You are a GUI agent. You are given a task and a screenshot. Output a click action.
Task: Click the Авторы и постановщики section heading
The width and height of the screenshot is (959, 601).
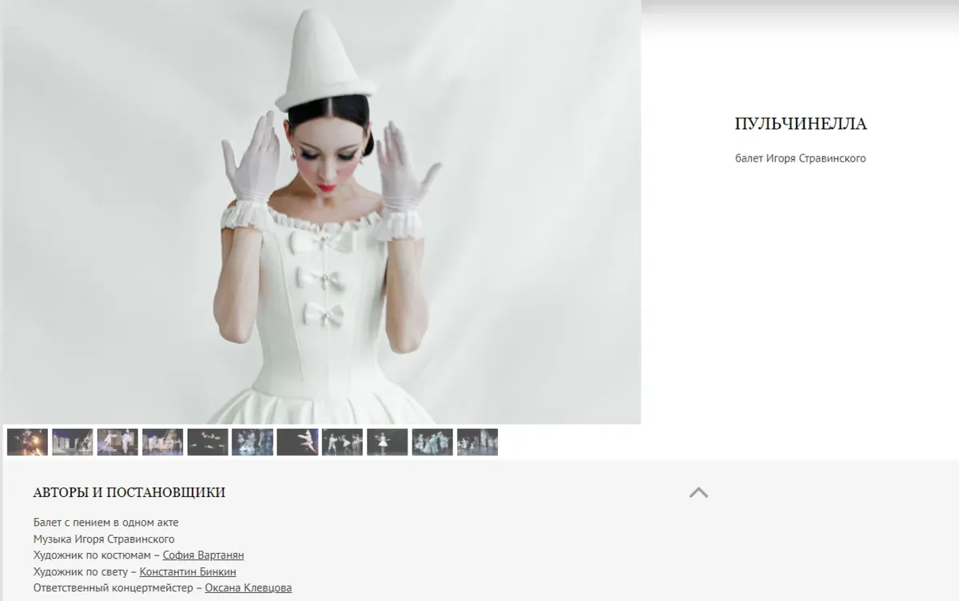(129, 492)
